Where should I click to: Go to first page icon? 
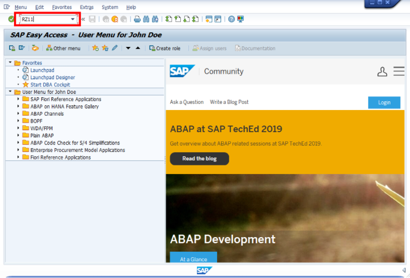169,19
